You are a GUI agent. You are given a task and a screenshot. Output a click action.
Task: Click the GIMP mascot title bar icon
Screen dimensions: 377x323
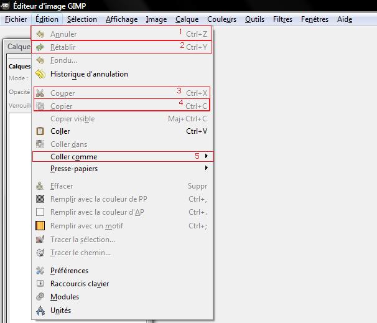click(6, 6)
